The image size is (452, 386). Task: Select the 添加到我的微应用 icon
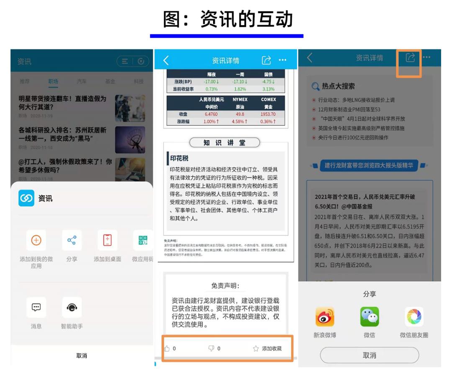pos(36,241)
